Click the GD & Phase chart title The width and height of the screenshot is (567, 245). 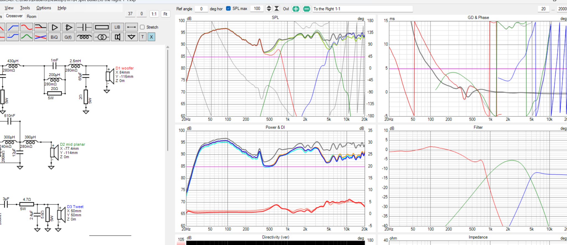pos(478,17)
